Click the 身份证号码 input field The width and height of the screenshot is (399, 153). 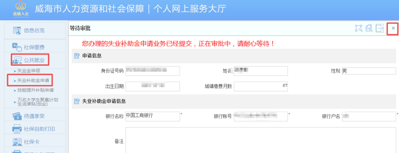[153, 71]
